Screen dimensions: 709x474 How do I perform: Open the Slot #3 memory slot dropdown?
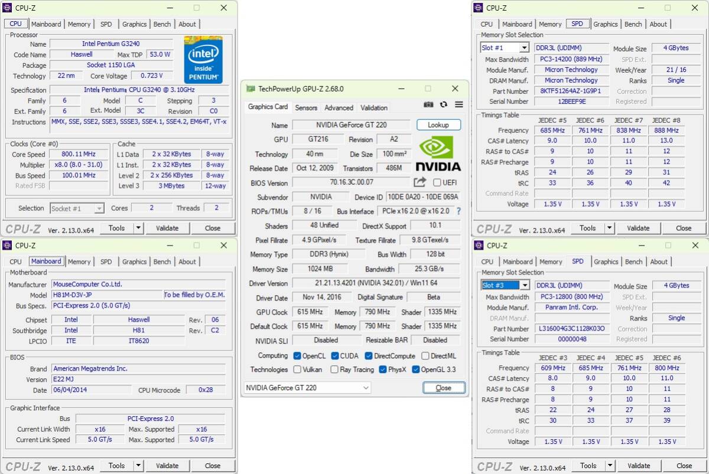[x=524, y=286]
